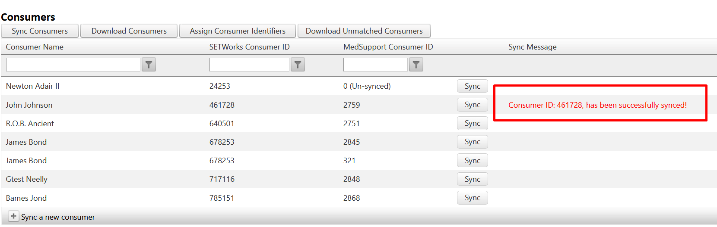Click the Download Consumers button

tap(129, 31)
